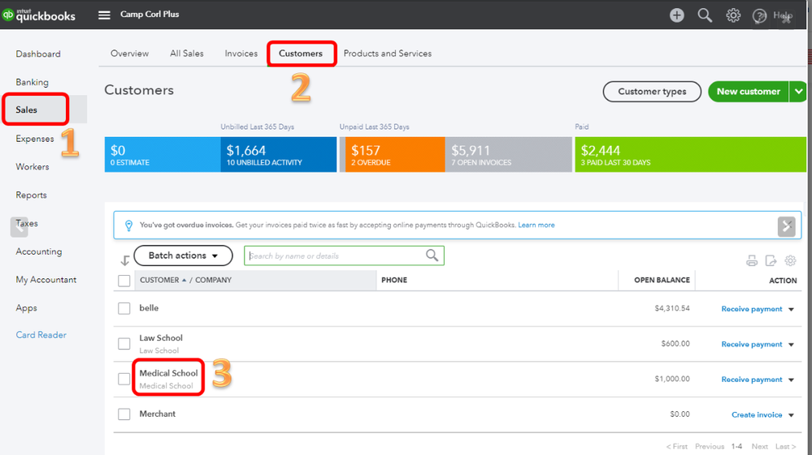Click the sort arrow beside Batch actions
The image size is (812, 455).
125,260
